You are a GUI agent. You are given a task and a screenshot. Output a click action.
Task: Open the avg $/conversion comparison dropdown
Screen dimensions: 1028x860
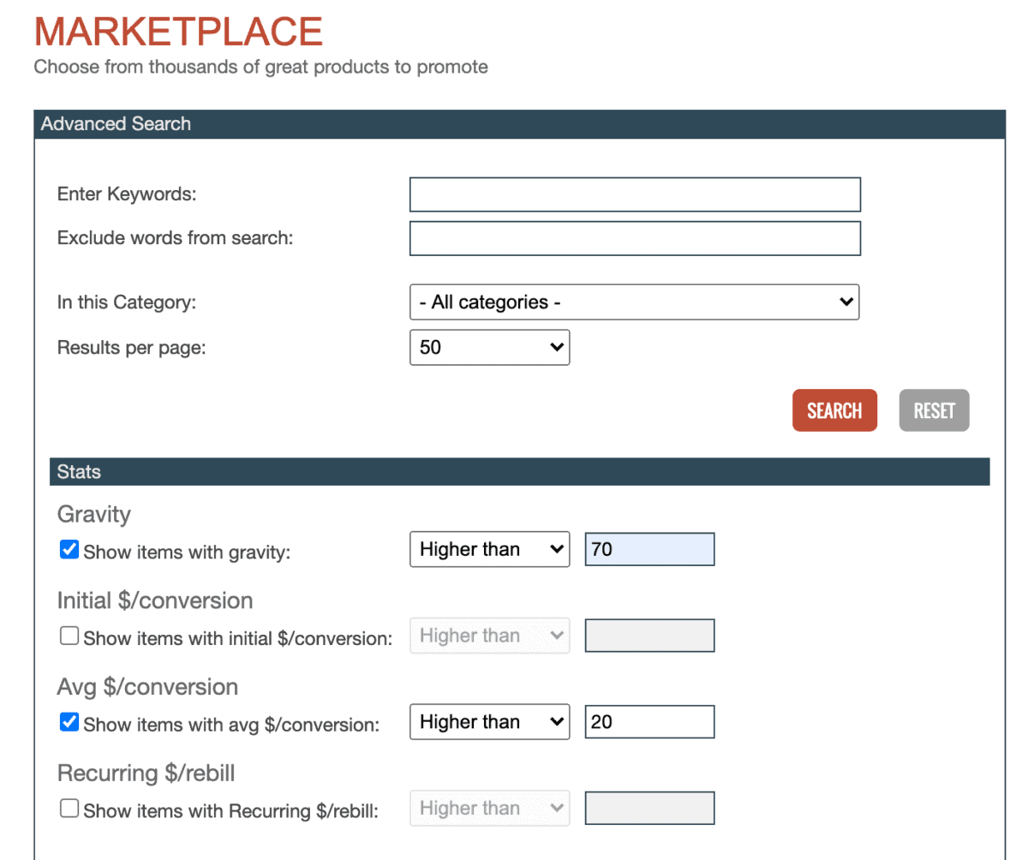[x=489, y=721]
